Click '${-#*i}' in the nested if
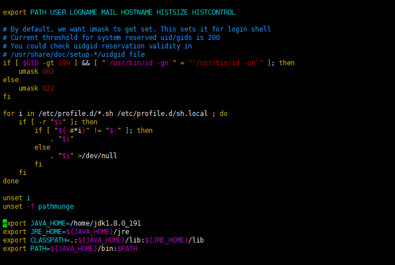This screenshot has height=265, width=395. (x=72, y=131)
